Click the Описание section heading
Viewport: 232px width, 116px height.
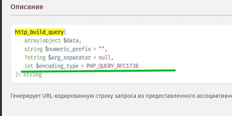(x=27, y=7)
